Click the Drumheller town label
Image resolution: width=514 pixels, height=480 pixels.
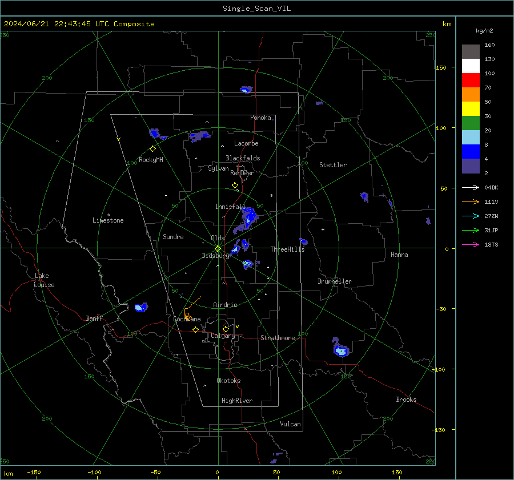tap(335, 281)
